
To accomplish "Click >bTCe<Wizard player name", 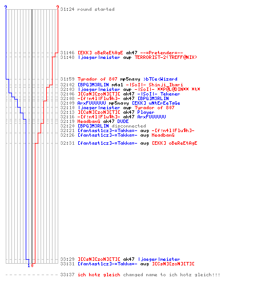I will point(160,79).
